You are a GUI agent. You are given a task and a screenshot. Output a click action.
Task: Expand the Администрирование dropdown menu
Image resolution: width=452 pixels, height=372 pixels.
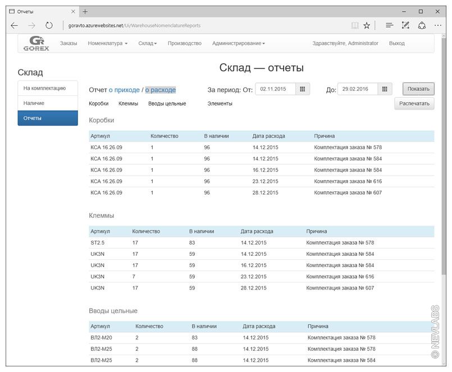(239, 43)
